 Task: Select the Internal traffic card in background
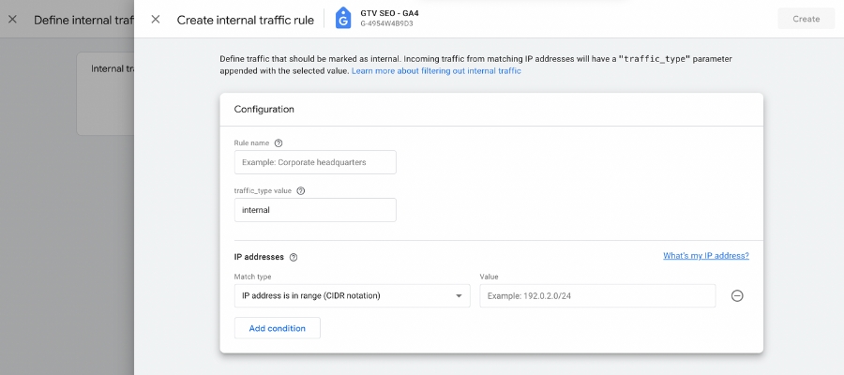point(105,94)
